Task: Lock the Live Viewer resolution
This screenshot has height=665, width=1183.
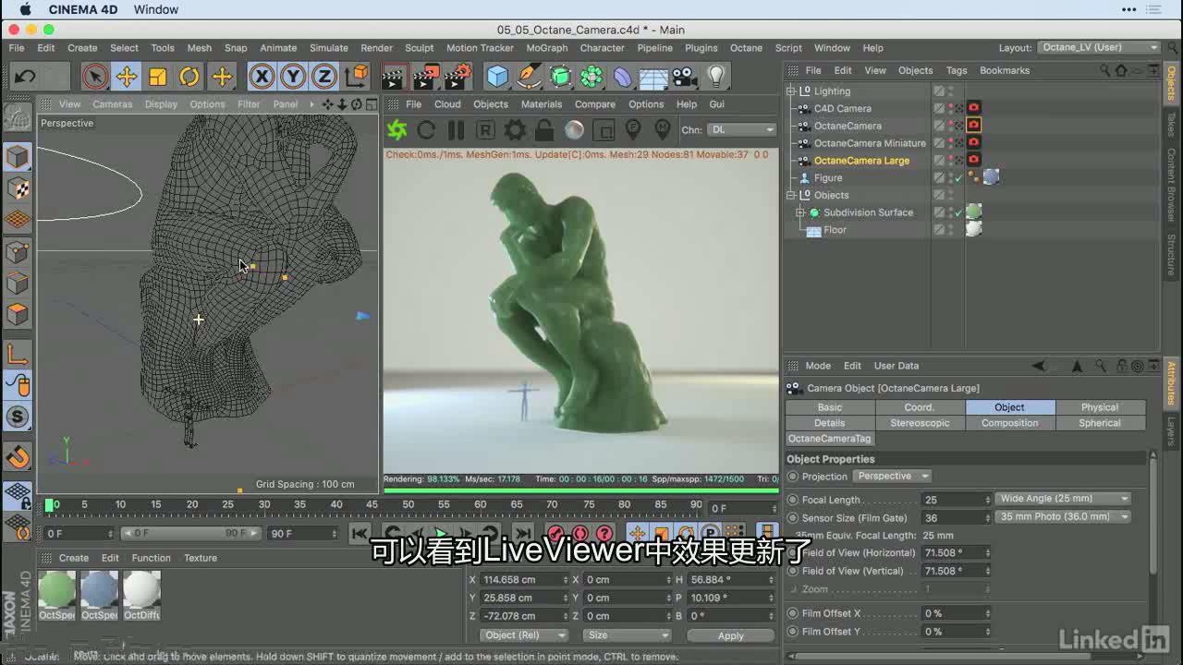Action: click(x=544, y=129)
